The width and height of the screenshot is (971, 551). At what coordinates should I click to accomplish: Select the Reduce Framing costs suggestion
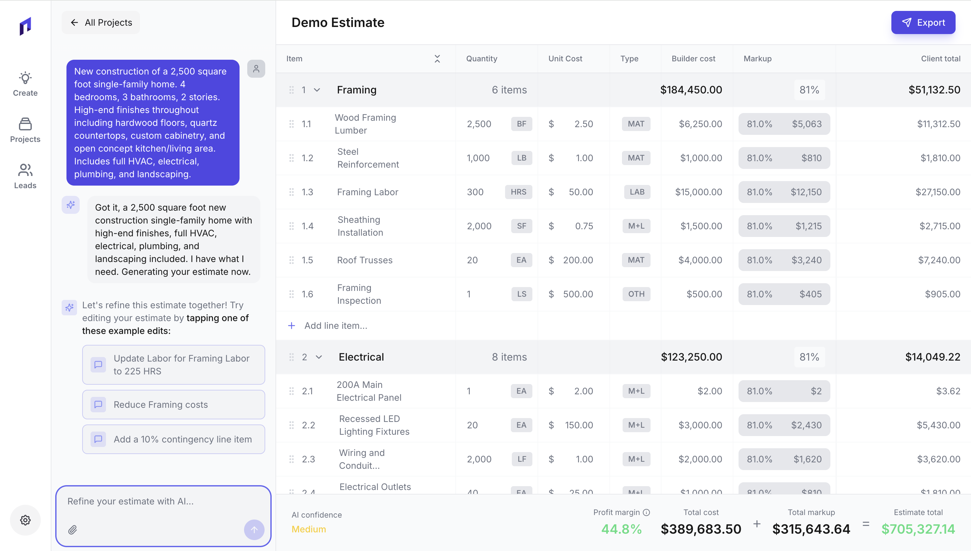tap(173, 405)
